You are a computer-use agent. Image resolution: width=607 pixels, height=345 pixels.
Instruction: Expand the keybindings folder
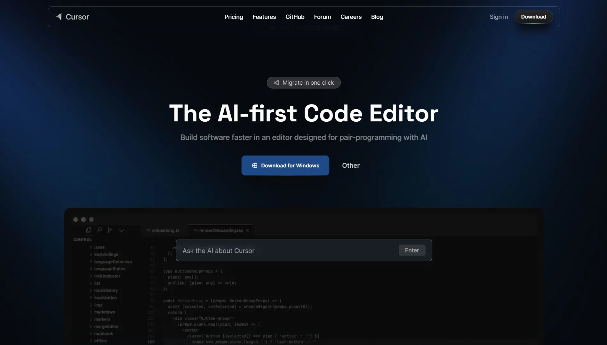point(104,255)
